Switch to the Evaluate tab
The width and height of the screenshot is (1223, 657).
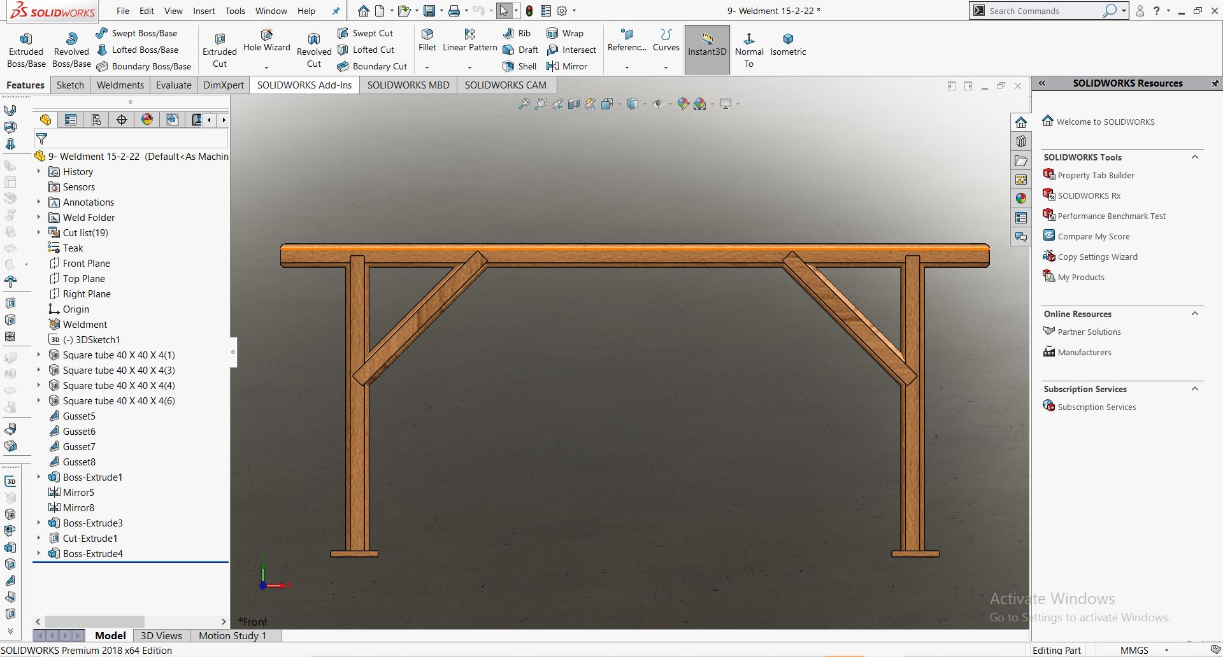point(174,85)
